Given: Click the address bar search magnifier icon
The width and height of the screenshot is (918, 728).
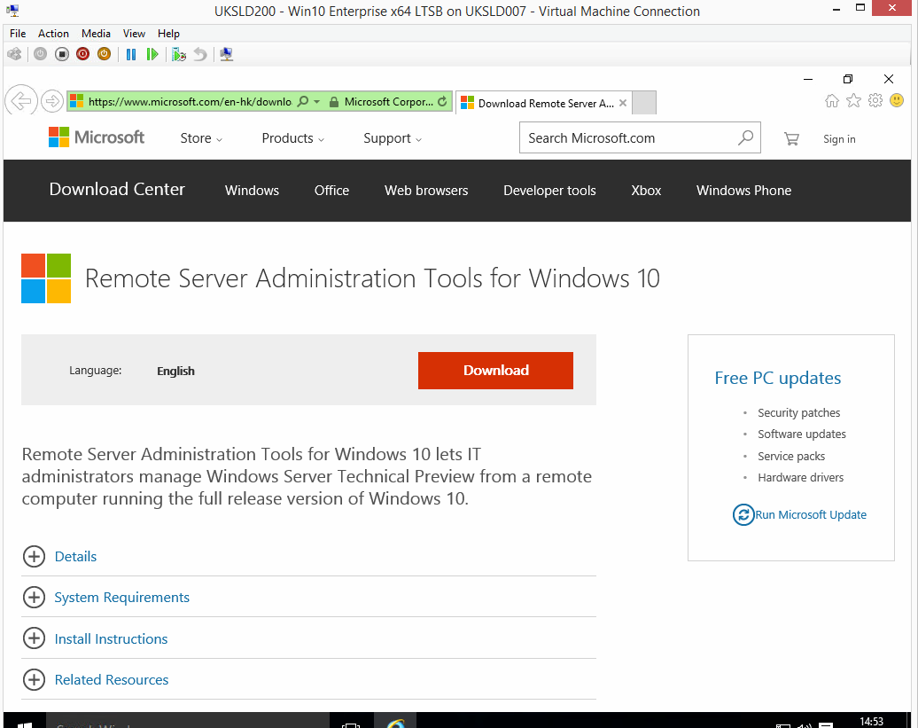Looking at the screenshot, I should coord(303,101).
